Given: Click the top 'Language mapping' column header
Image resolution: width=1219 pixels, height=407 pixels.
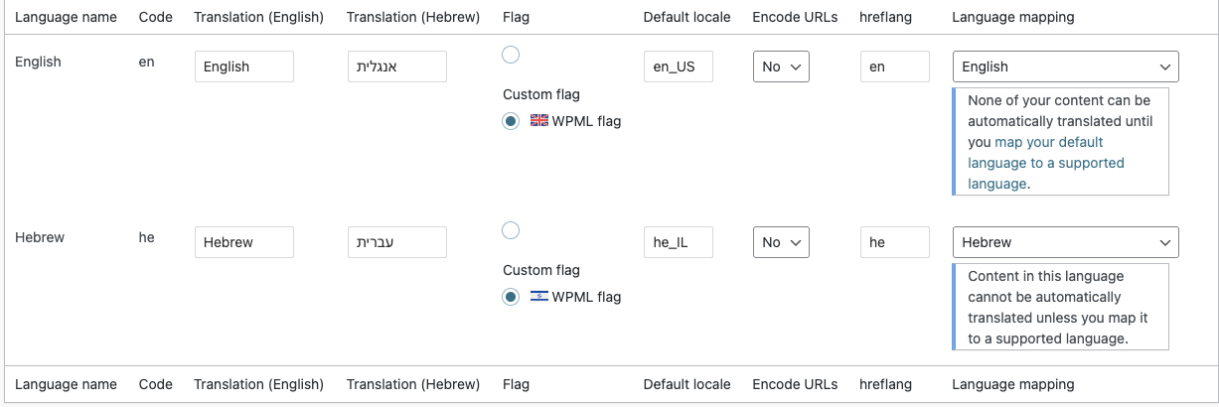Looking at the screenshot, I should [1012, 17].
